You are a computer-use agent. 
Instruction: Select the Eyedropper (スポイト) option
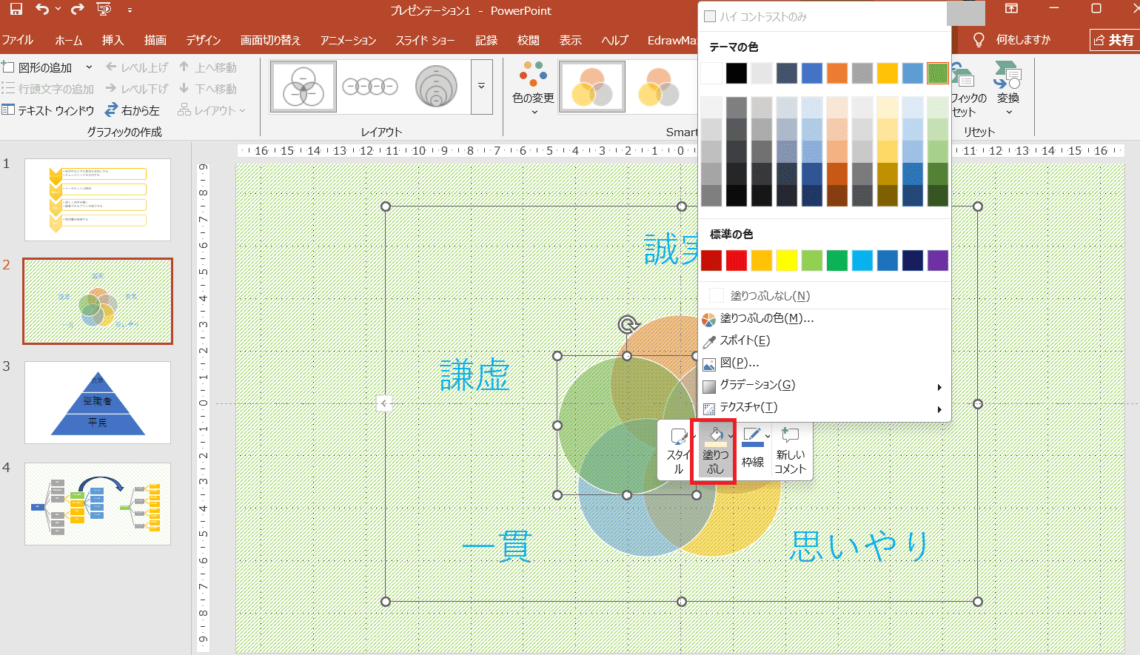745,340
